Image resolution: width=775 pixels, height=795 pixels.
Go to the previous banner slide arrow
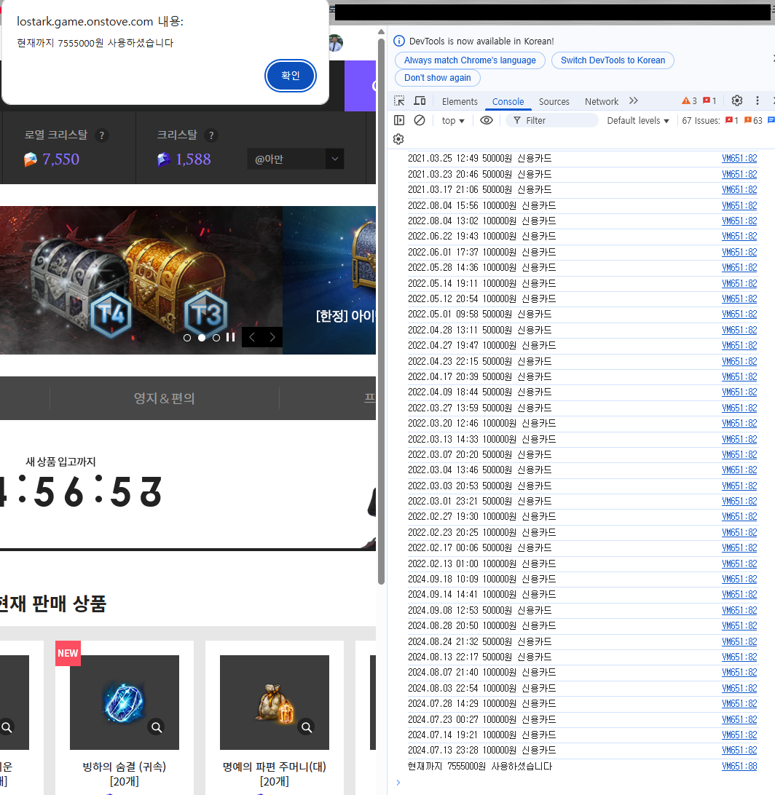tap(252, 337)
